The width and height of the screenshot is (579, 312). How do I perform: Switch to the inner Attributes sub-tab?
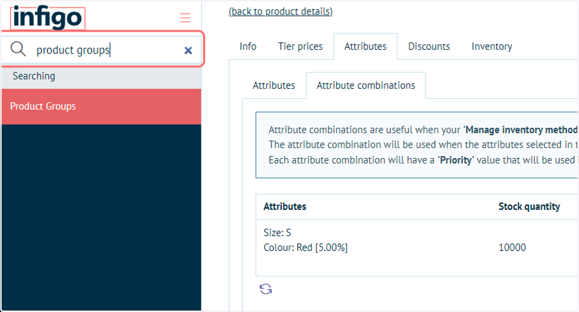(x=274, y=85)
